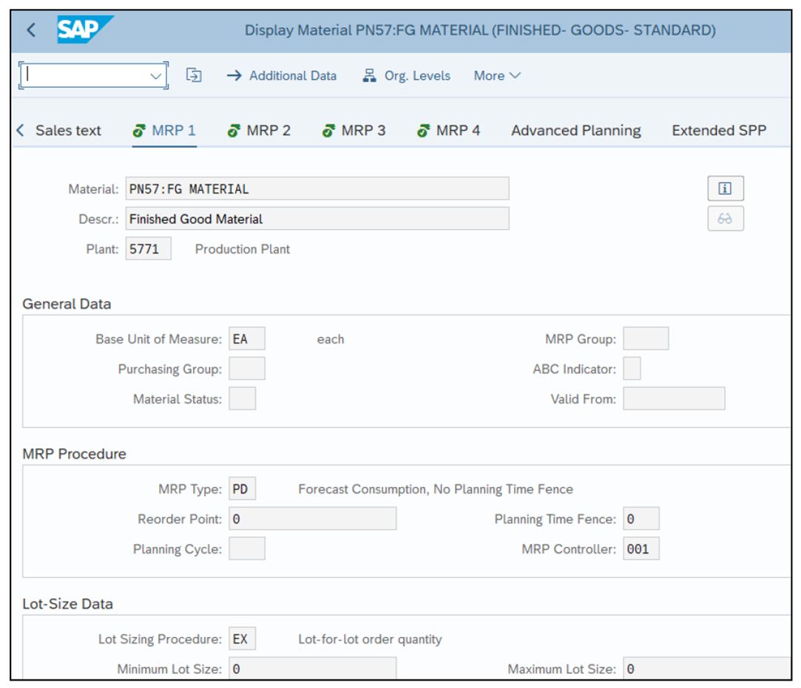Open the Org. Levels dialog
This screenshot has height=688, width=801.
coord(406,75)
